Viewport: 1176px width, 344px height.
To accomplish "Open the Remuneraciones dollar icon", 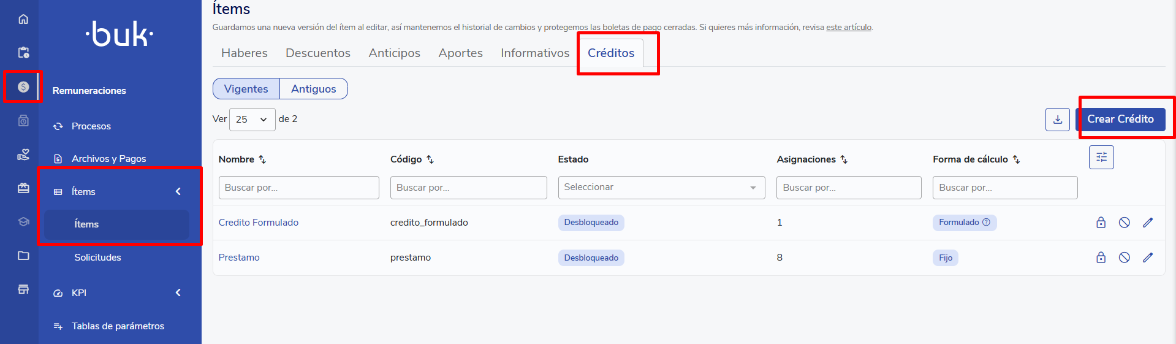I will [23, 86].
